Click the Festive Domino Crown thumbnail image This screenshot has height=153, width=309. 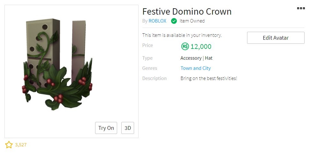tap(57, 65)
